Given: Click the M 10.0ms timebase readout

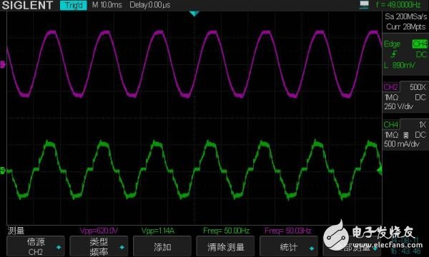Looking at the screenshot, I should [107, 5].
